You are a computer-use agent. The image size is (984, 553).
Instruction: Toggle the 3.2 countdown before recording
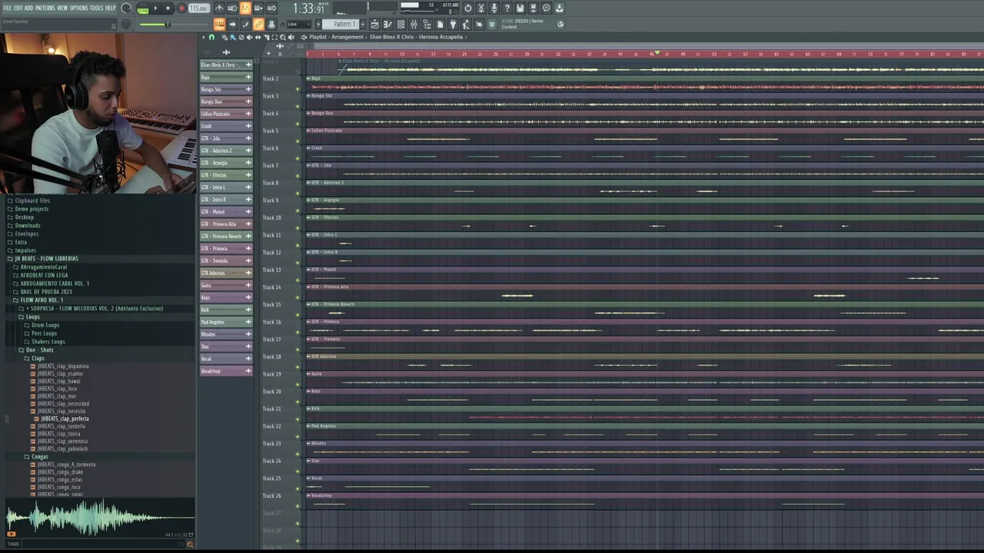coord(244,8)
